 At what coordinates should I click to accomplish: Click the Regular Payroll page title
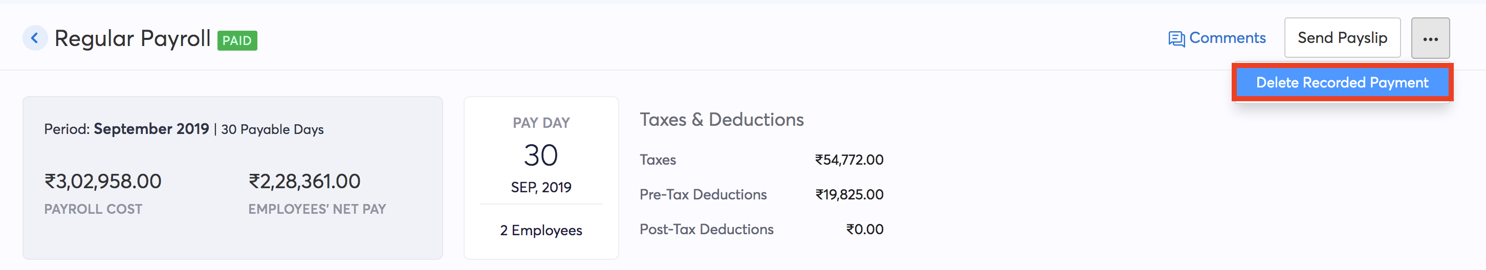coord(132,39)
